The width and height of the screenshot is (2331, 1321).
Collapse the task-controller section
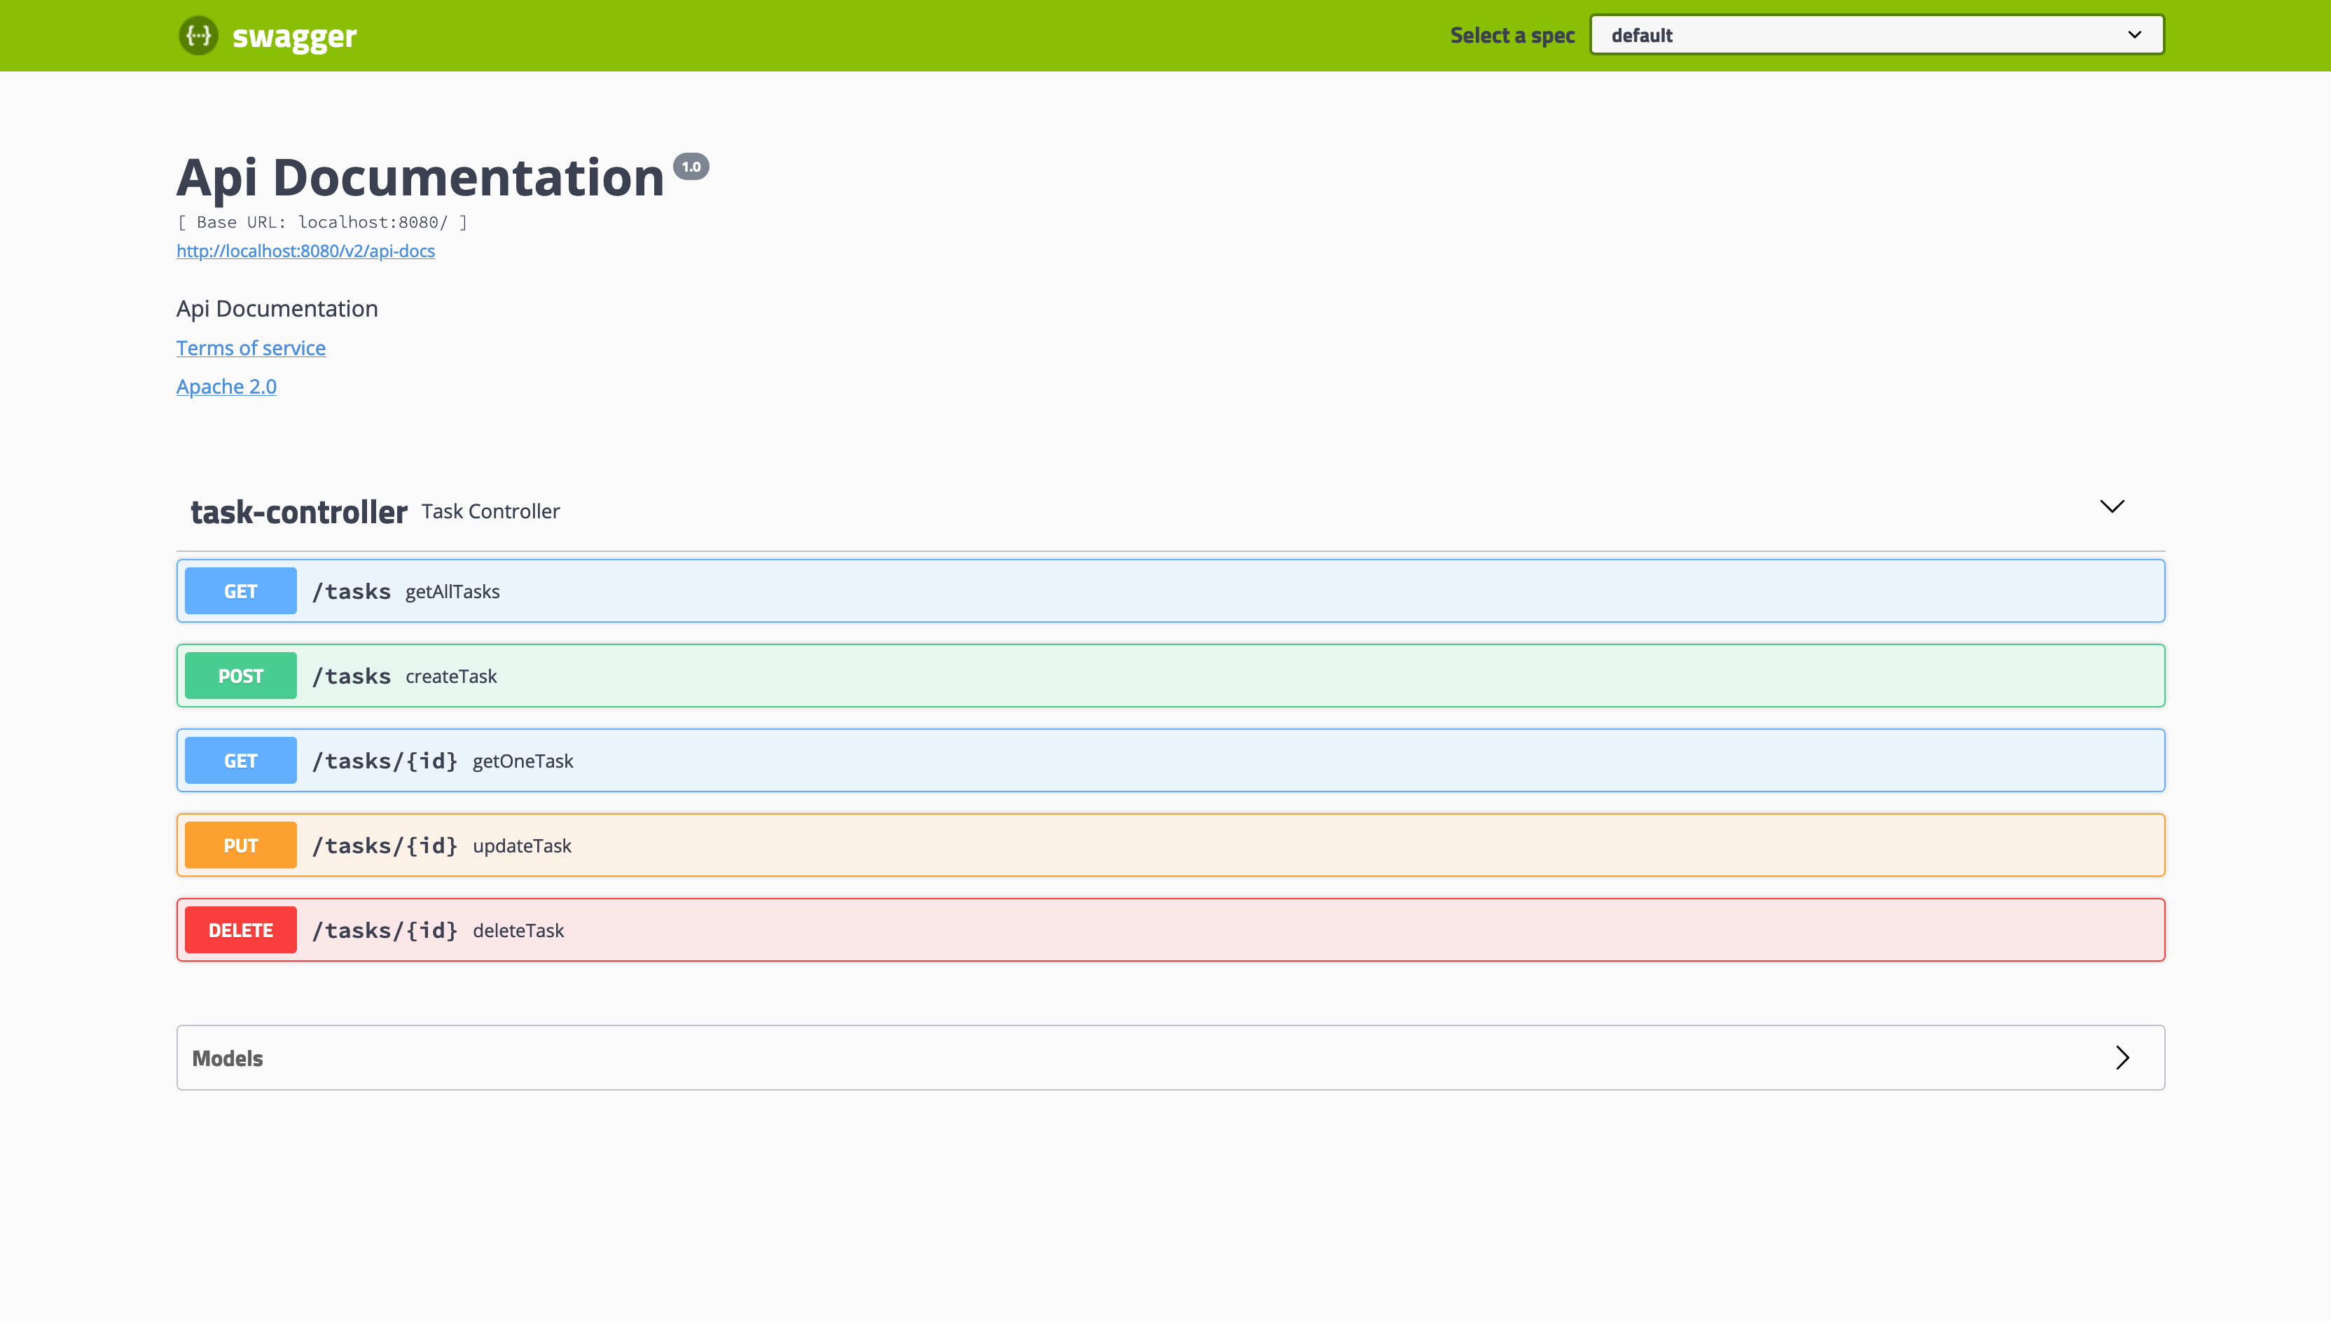(x=2112, y=506)
